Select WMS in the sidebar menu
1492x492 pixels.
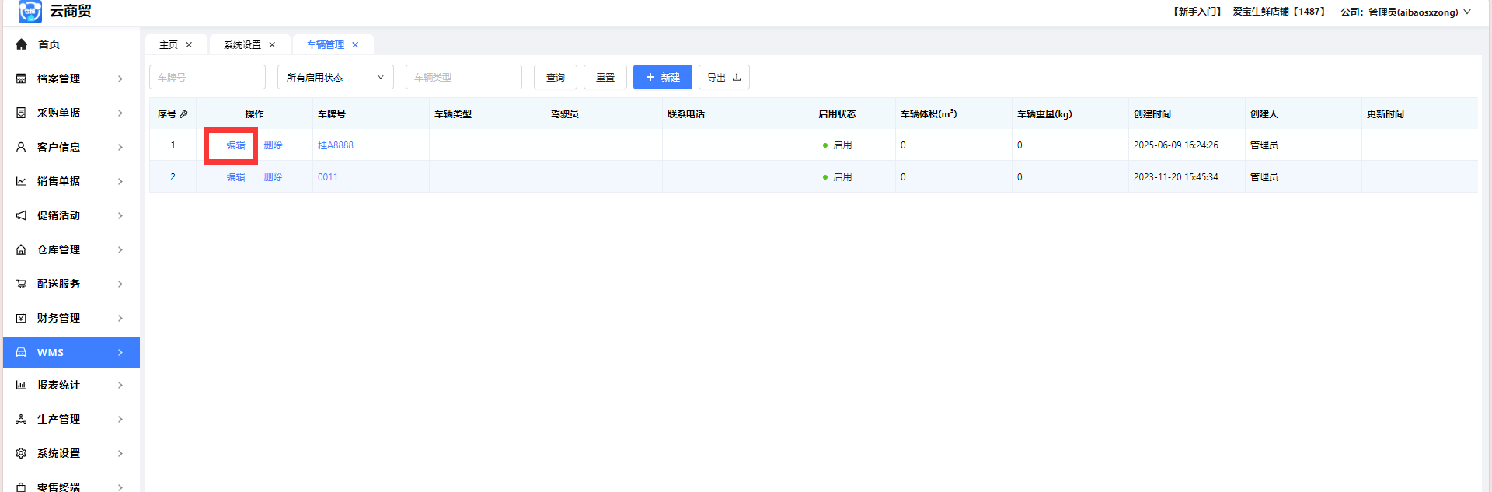(x=70, y=352)
